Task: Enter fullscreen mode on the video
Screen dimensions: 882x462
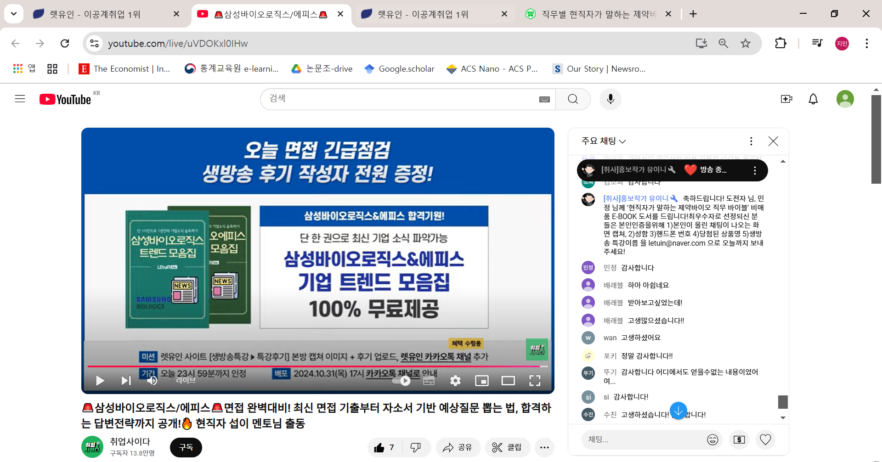Action: (534, 381)
